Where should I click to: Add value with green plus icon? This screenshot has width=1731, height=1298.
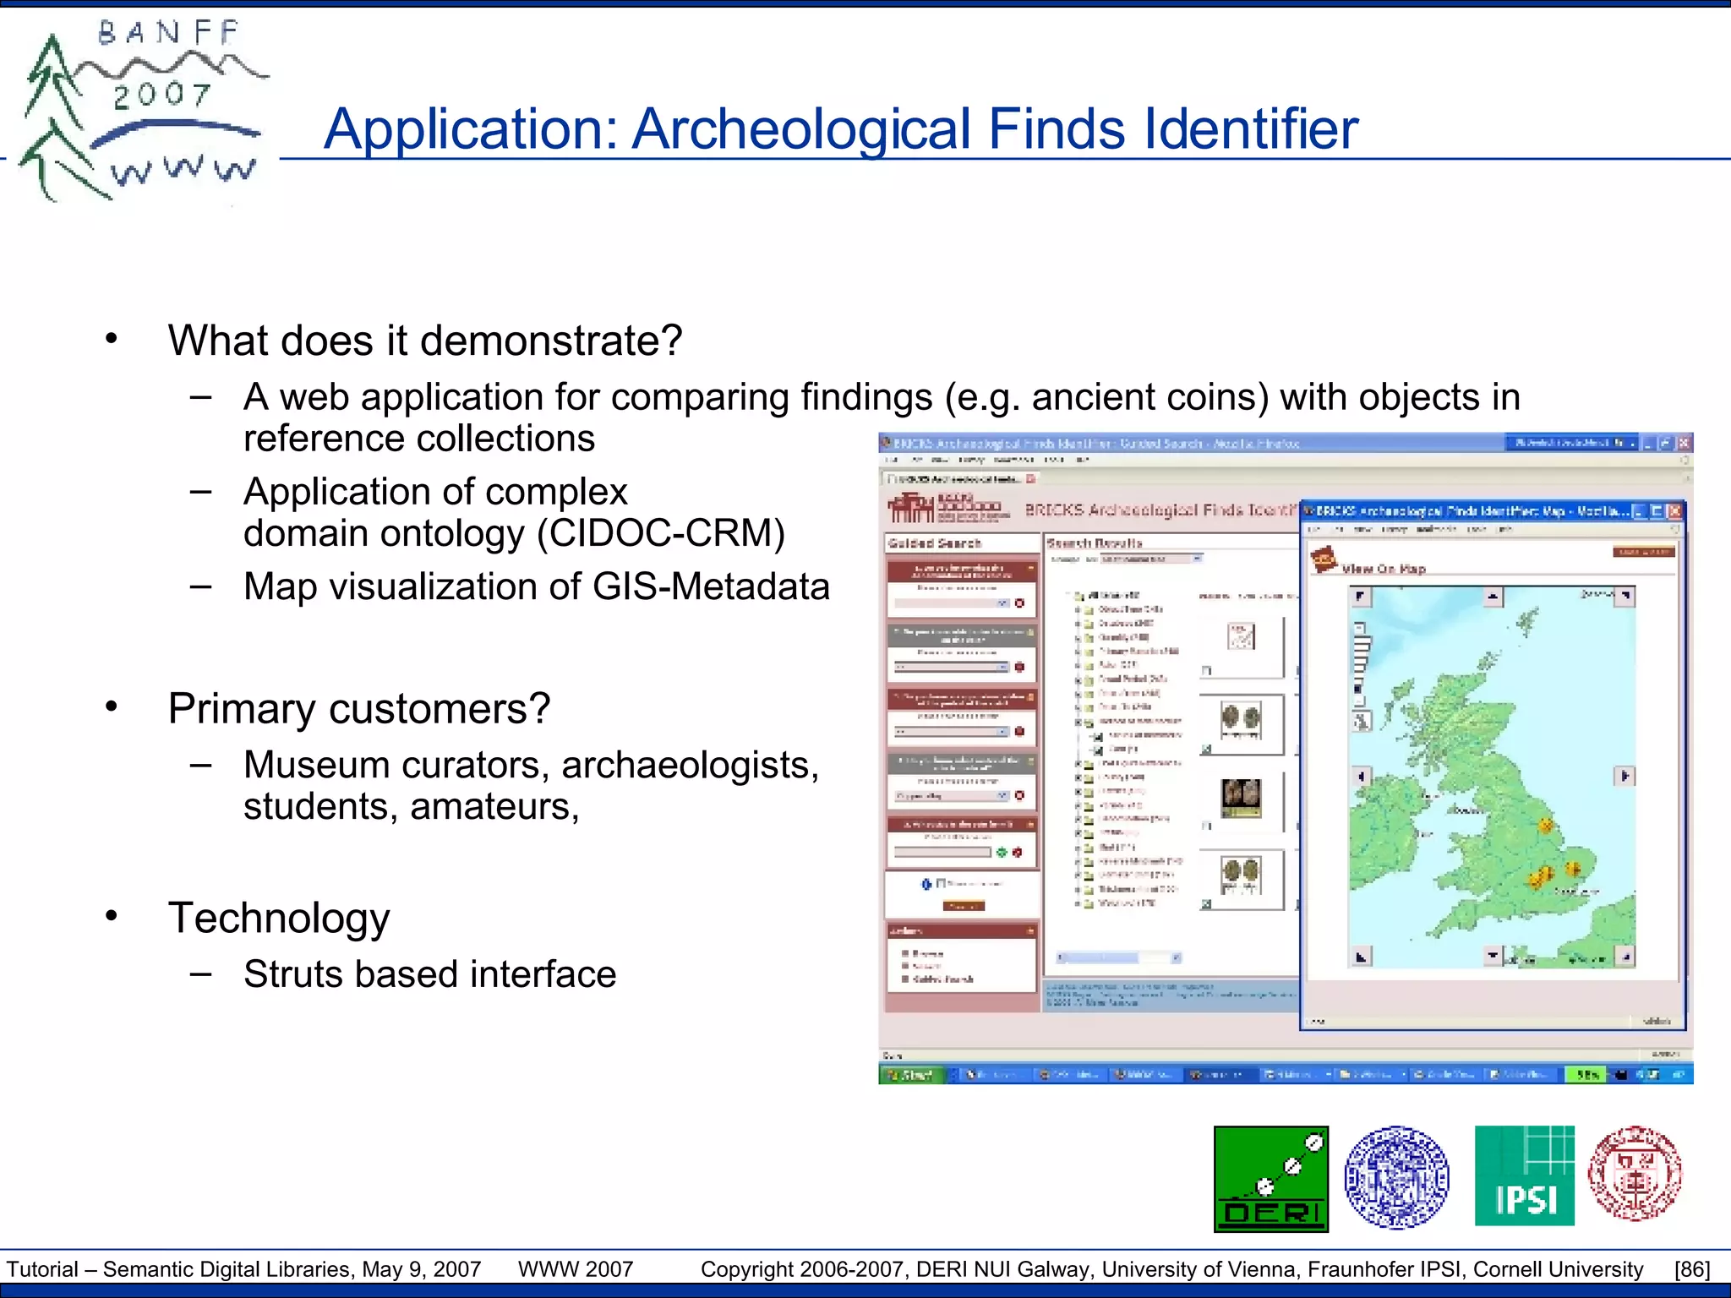pos(1002,853)
